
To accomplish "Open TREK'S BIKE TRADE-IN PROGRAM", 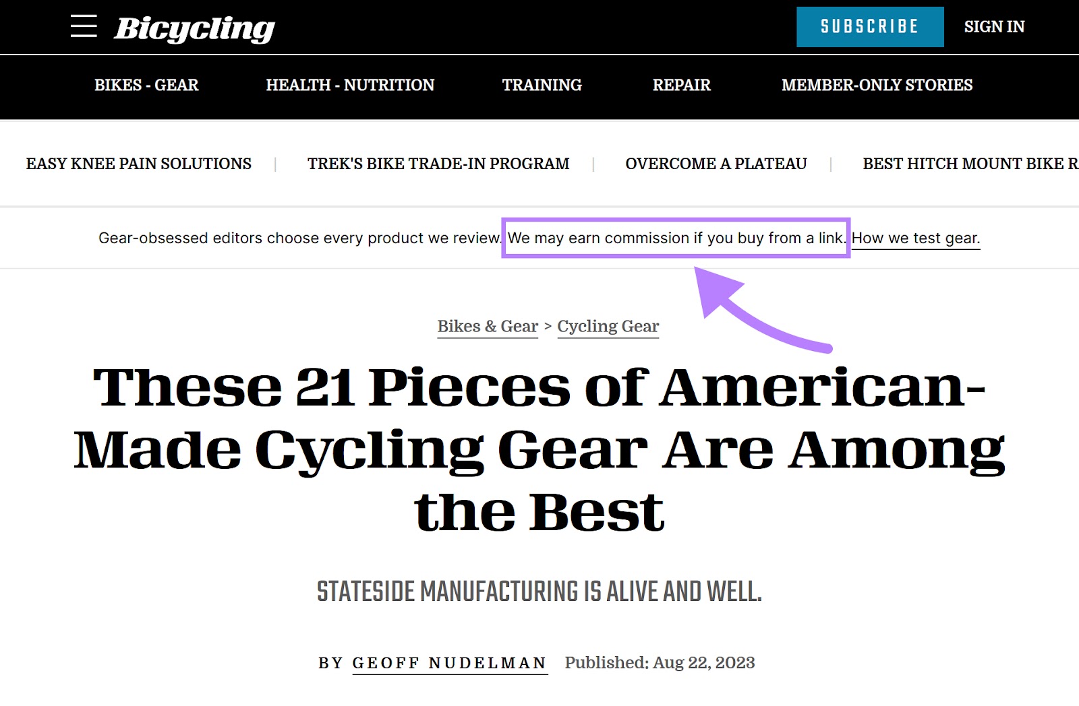I will pyautogui.click(x=438, y=163).
